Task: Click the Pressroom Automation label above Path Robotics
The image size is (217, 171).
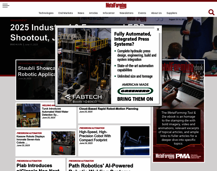Action: (81, 161)
